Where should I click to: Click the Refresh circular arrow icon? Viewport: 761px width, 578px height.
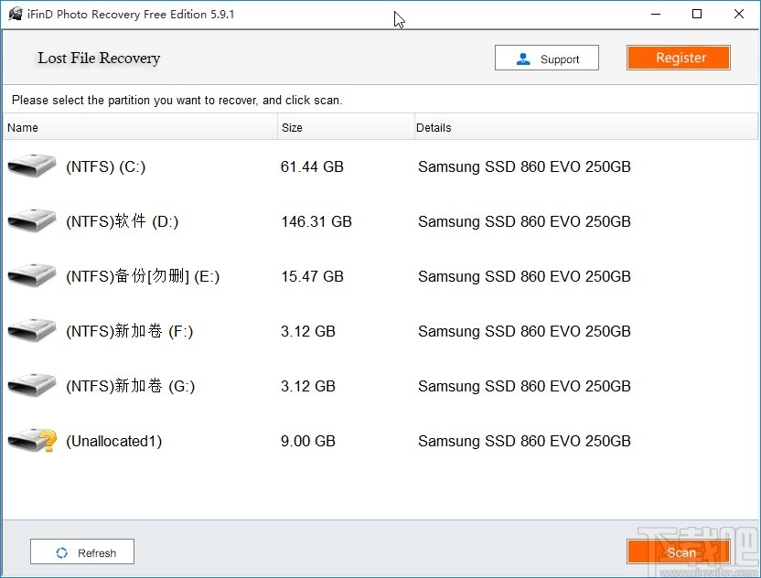coord(61,552)
